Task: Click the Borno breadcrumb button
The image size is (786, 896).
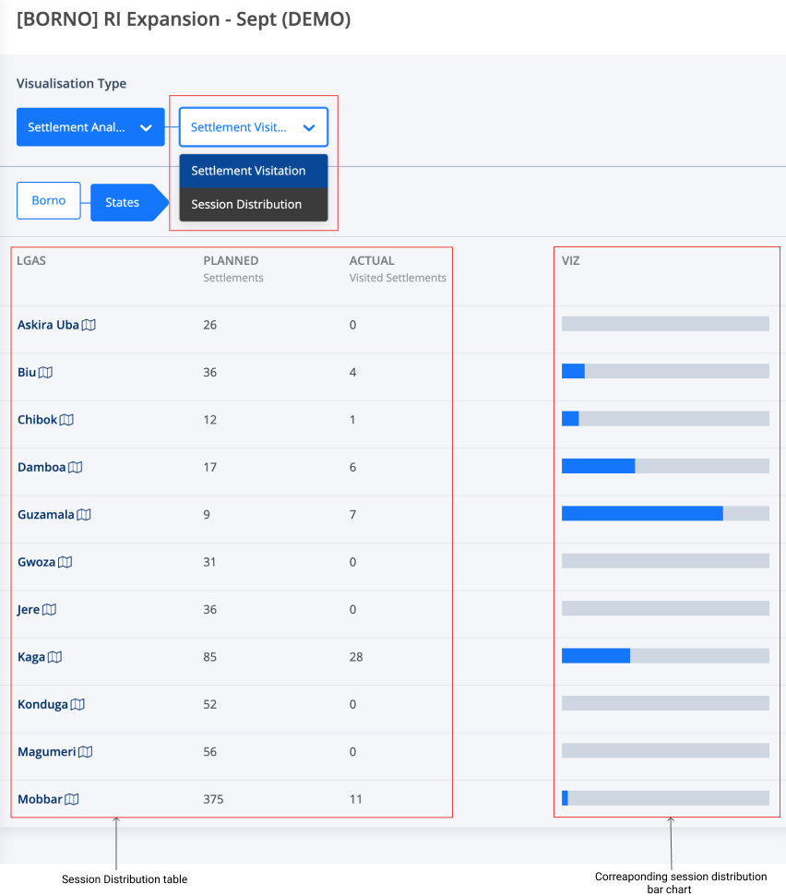Action: (x=49, y=200)
